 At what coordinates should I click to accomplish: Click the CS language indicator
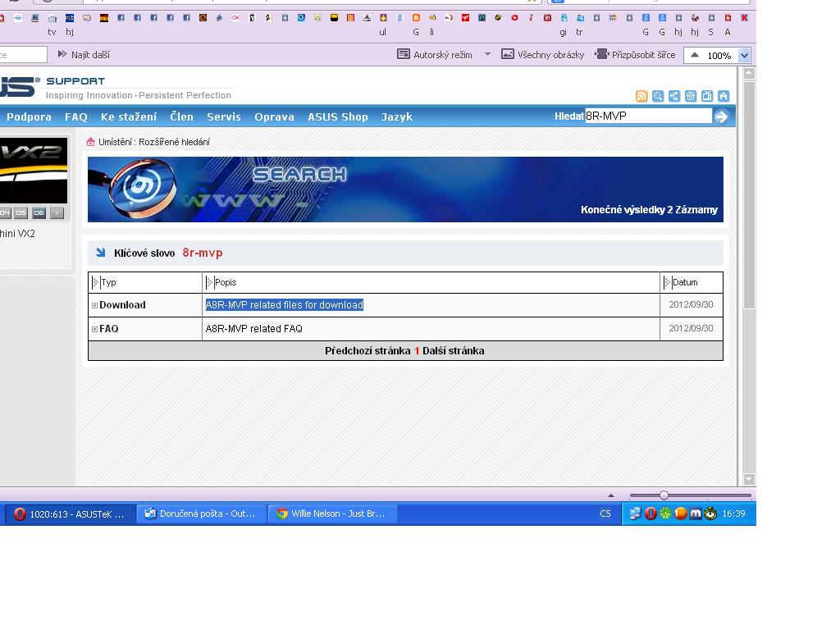[605, 514]
